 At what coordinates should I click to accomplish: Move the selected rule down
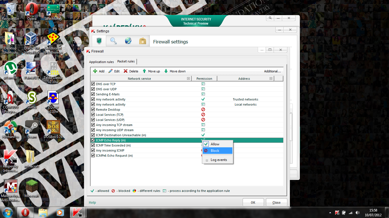point(175,71)
